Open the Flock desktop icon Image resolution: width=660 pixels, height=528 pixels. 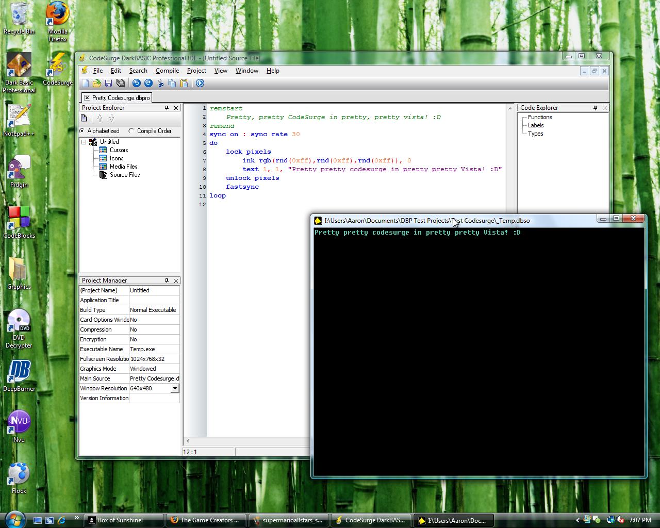pos(19,477)
